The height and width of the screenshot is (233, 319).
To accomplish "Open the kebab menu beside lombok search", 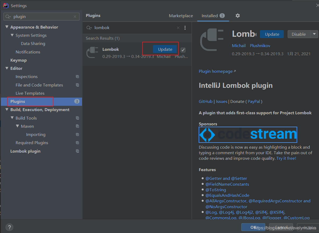I will click(185, 28).
